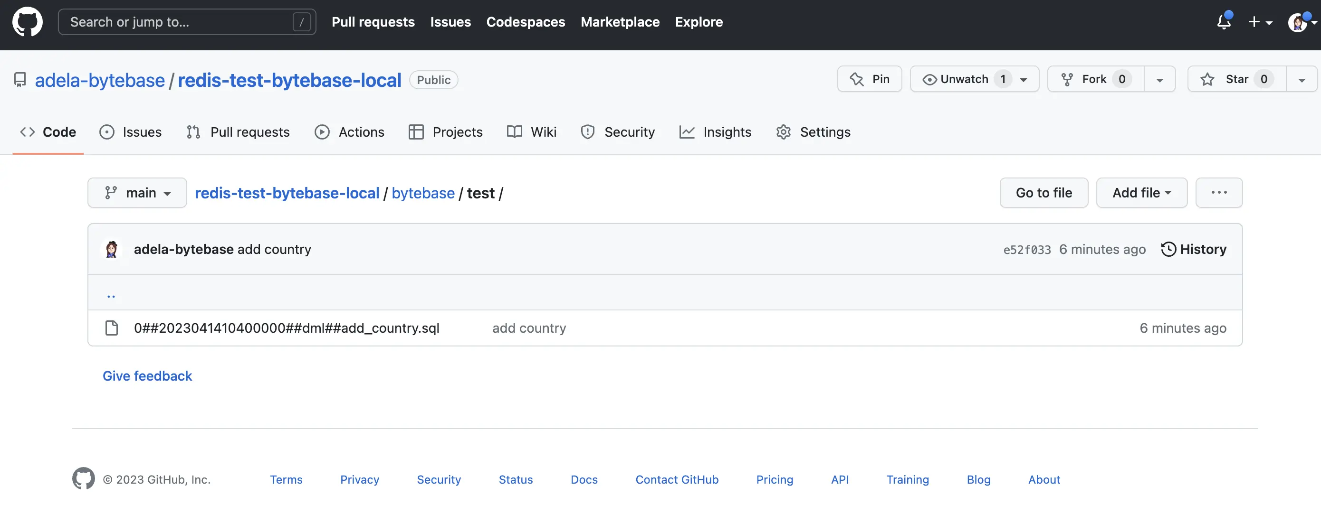1321x505 pixels.
Task: Open the latest commit message add country
Action: click(274, 250)
